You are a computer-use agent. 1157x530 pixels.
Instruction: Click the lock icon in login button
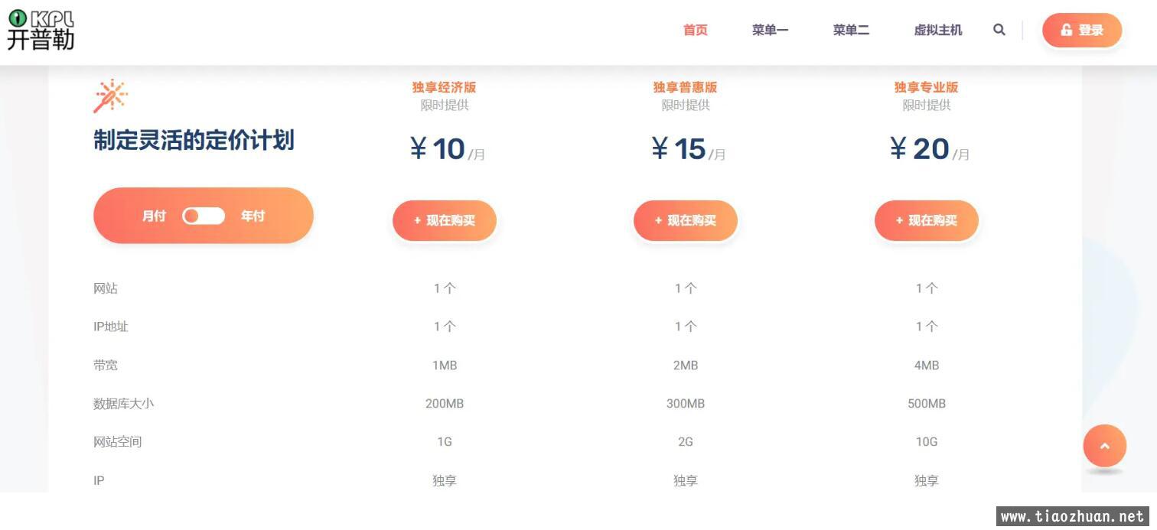[1066, 31]
